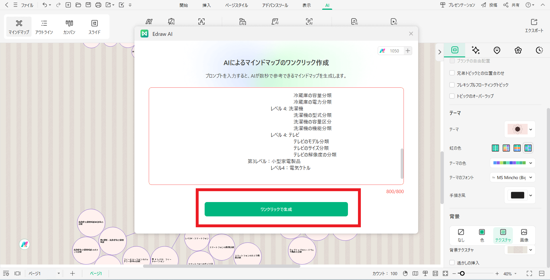Set background to テクスチャ
This screenshot has height=280, width=550.
point(503,235)
